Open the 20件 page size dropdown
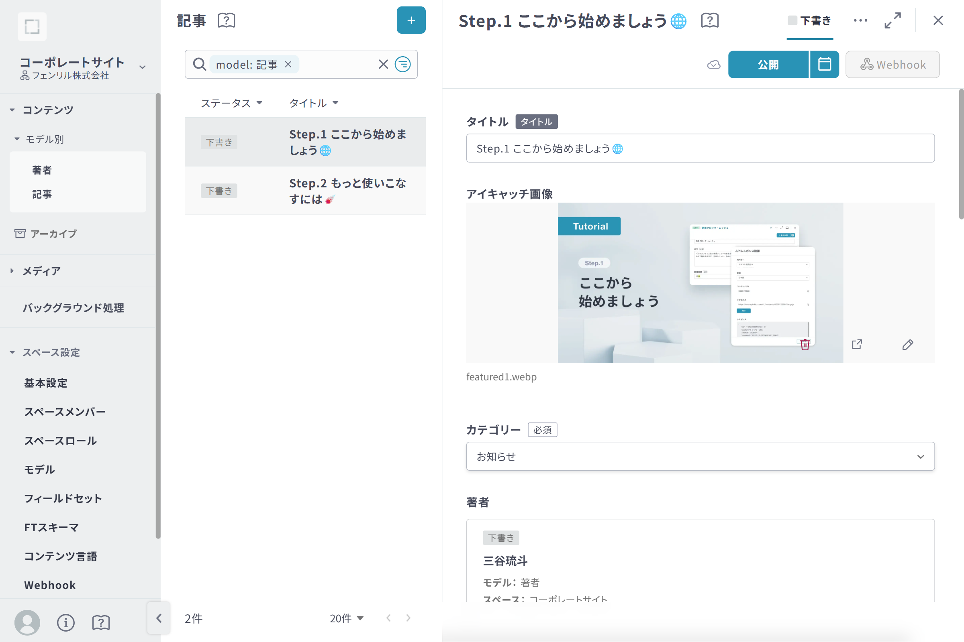Screen dimensions: 964x642 coord(346,618)
